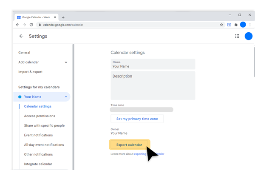Image resolution: width=255 pixels, height=170 pixels.
Task: Open Google apps grid launcher
Action: [237, 36]
